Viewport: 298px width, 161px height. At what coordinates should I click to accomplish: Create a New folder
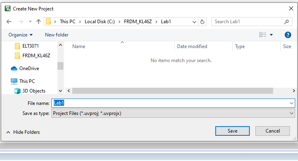pos(57,35)
